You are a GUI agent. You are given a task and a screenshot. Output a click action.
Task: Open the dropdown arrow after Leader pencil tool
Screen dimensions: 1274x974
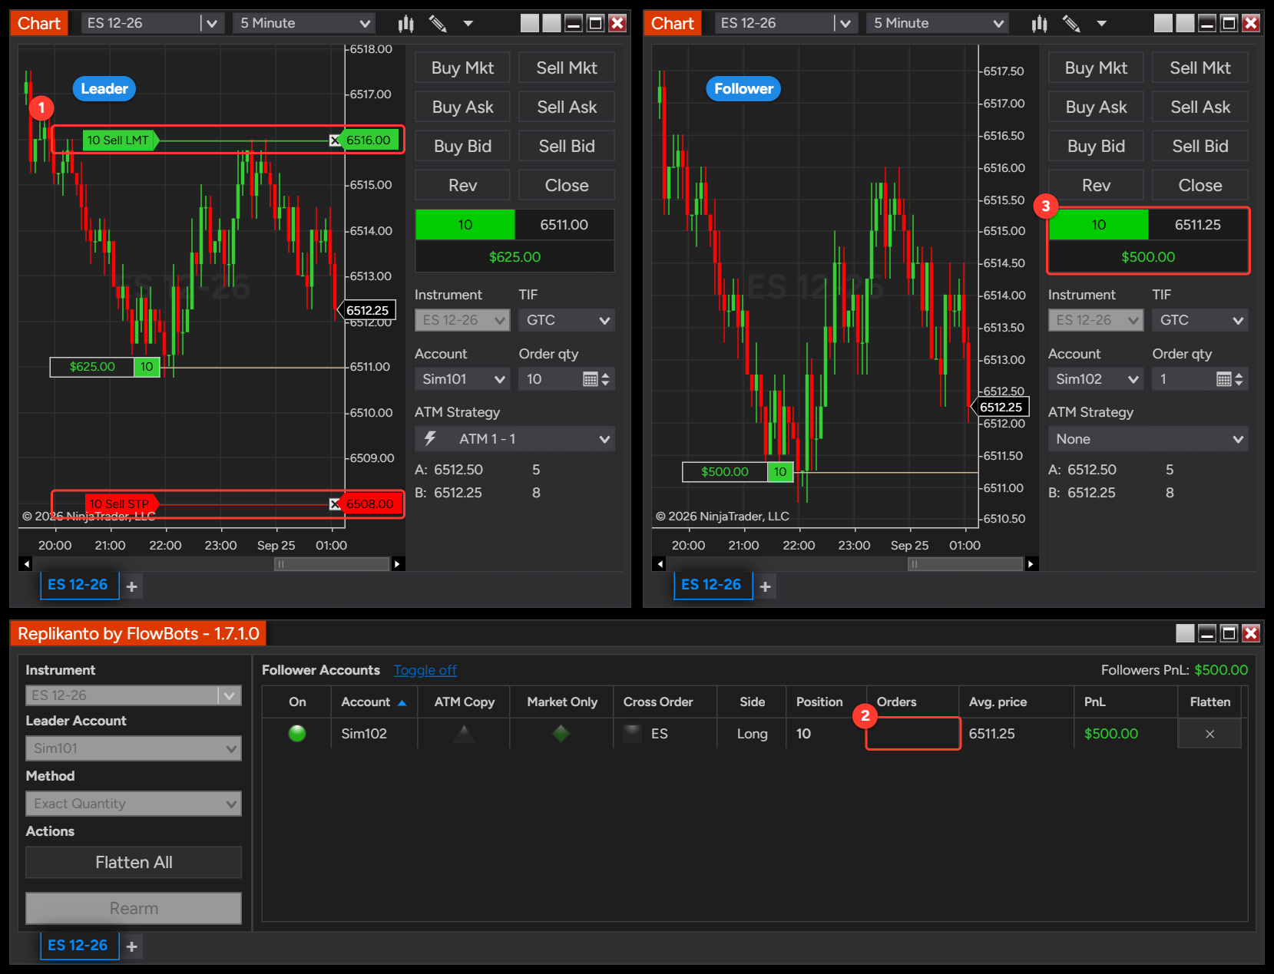click(468, 24)
